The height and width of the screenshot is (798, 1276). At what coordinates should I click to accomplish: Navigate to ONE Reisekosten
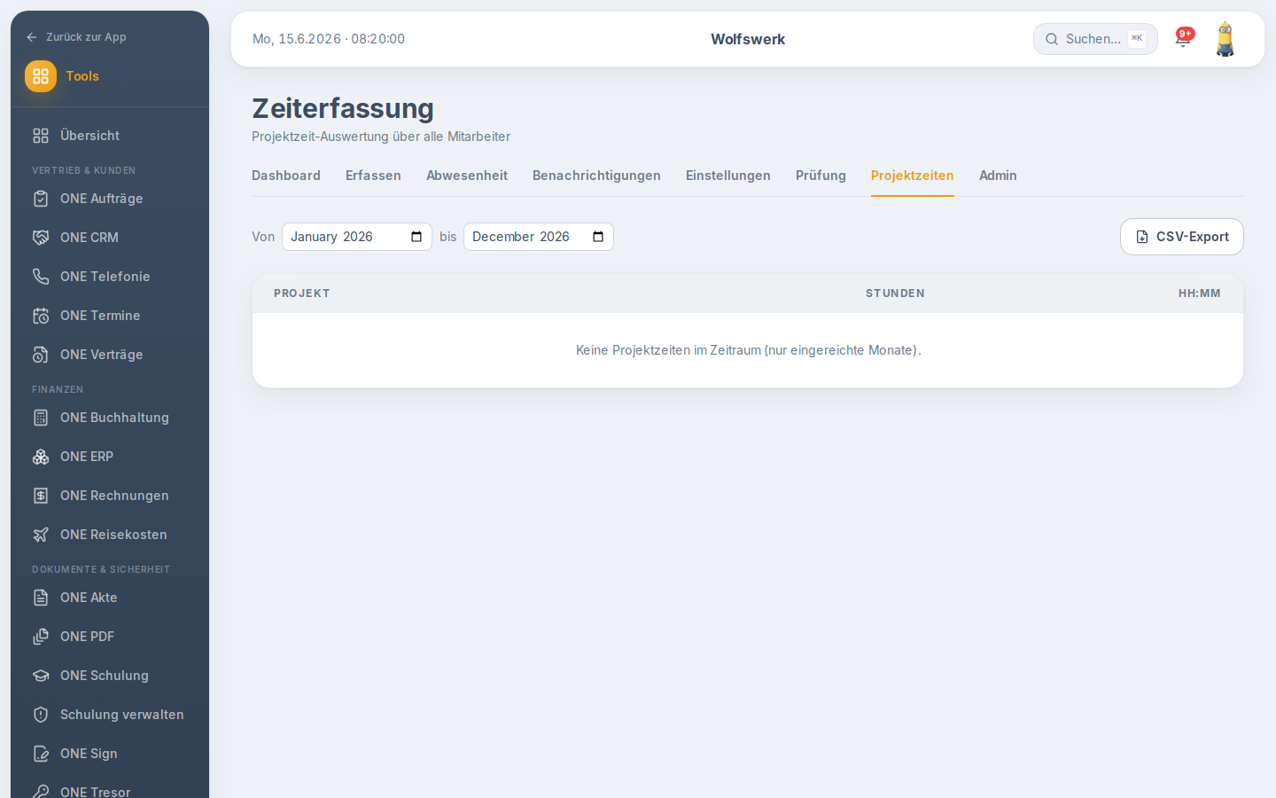click(110, 535)
